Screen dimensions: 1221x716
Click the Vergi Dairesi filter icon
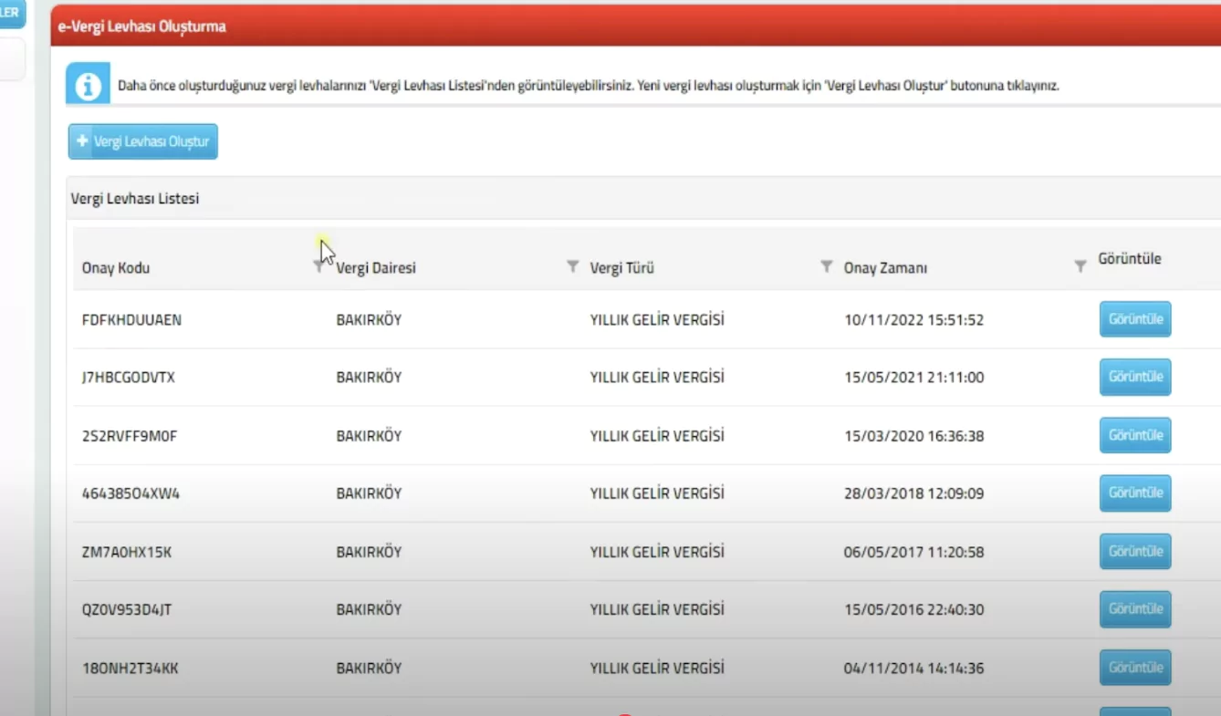572,265
